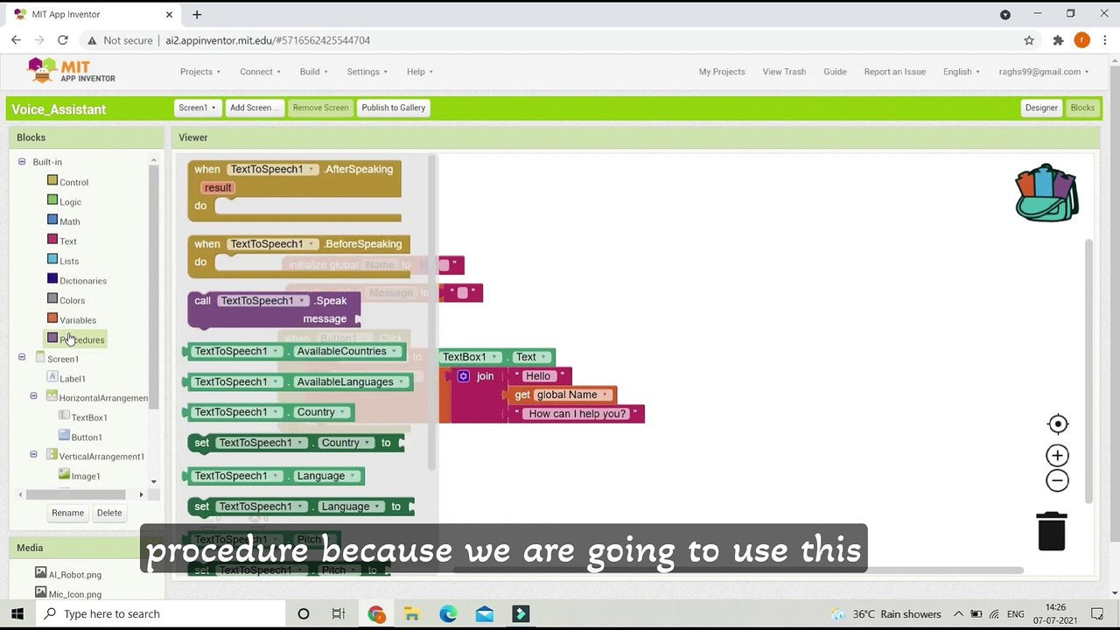Open the TextToSpeech1 dropdown in BeforeSpeaking block
This screenshot has width=1120, height=630.
point(272,244)
